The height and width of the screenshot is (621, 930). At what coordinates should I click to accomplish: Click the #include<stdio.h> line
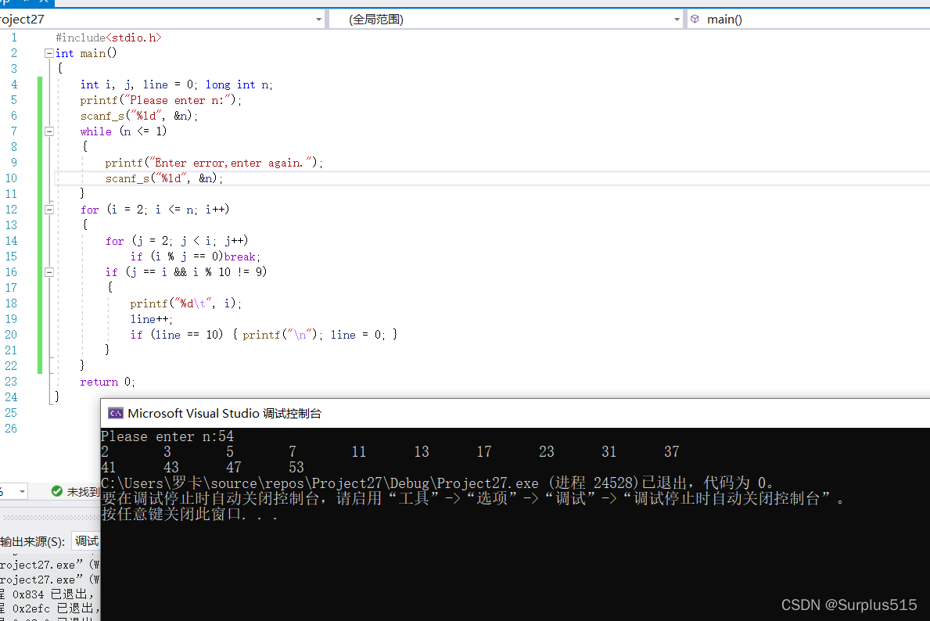click(x=109, y=38)
